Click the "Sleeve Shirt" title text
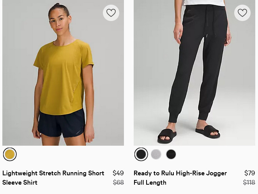Image resolution: width=258 pixels, height=194 pixels. point(20,182)
